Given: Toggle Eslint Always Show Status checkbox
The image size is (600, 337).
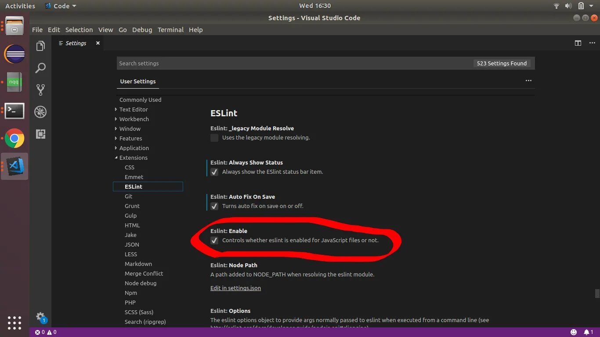Looking at the screenshot, I should point(214,172).
